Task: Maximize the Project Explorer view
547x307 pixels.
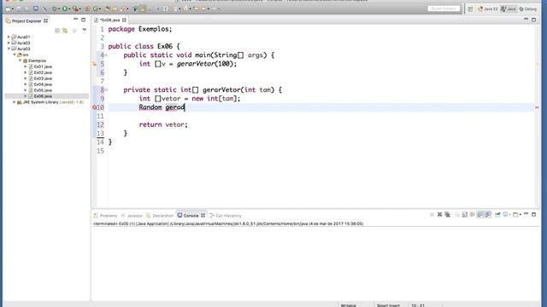Action: point(84,20)
